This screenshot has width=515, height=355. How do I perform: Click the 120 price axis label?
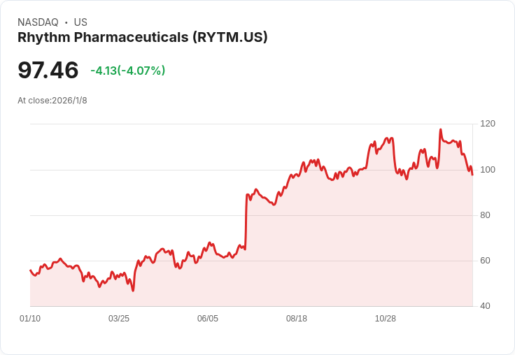pyautogui.click(x=488, y=124)
